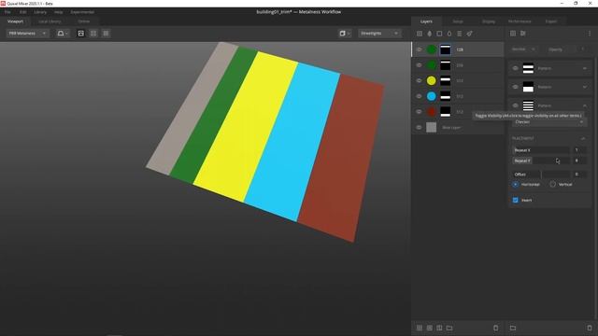The image size is (598, 336).
Task: Add a solid layer square icon
Action: pyautogui.click(x=439, y=34)
